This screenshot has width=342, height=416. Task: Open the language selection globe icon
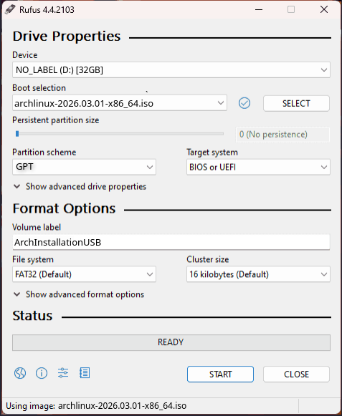[x=20, y=373]
